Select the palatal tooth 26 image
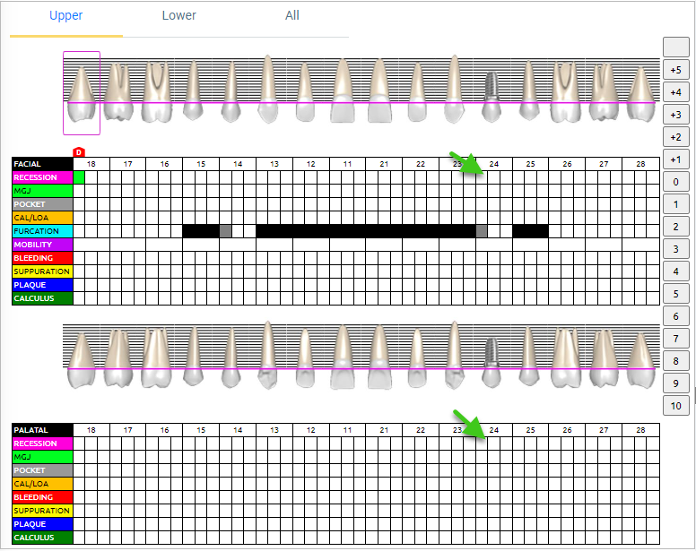The width and height of the screenshot is (696, 551). (x=565, y=357)
